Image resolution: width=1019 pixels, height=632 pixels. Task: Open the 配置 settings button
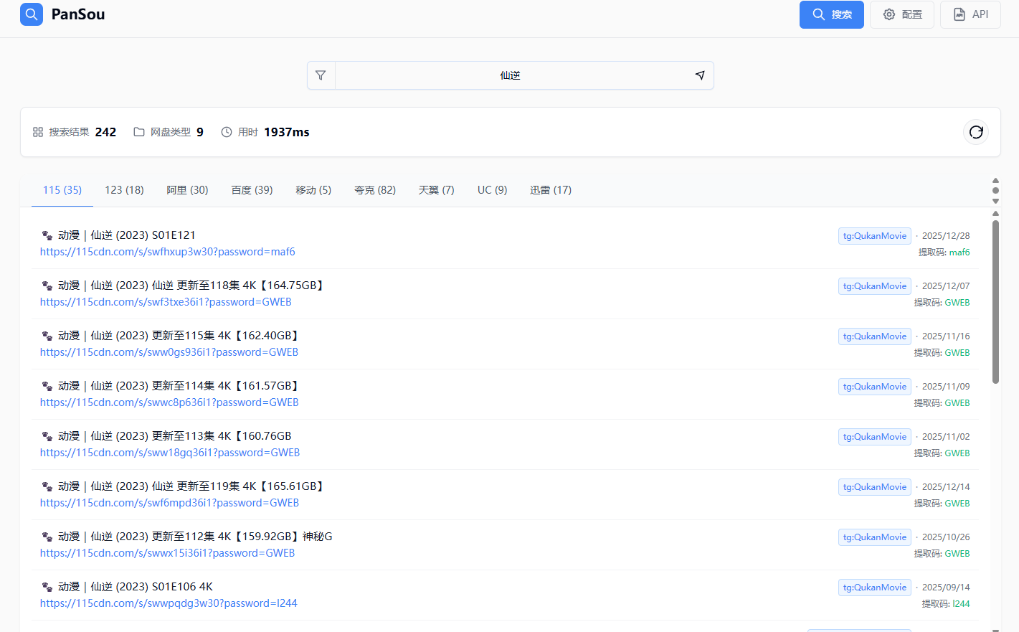[901, 14]
